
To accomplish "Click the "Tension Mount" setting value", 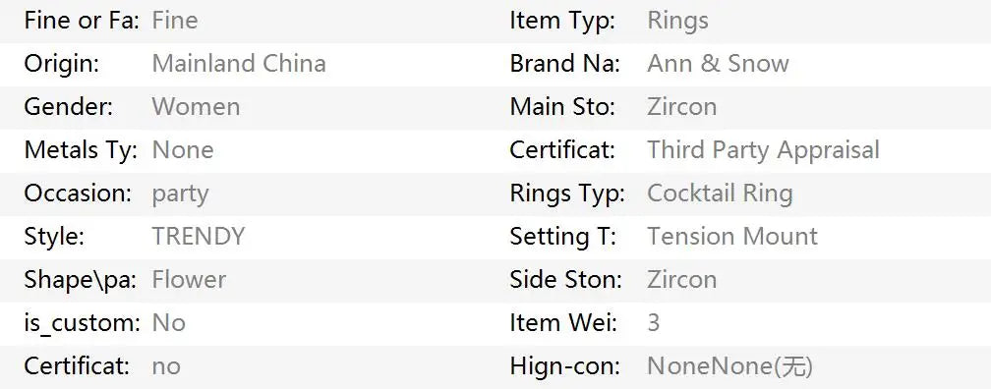I will tap(732, 236).
